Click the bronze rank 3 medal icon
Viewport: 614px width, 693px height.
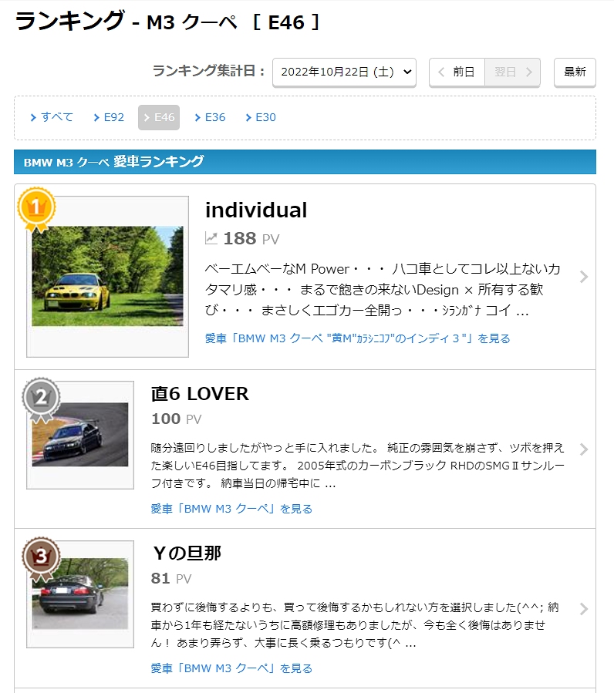(41, 559)
